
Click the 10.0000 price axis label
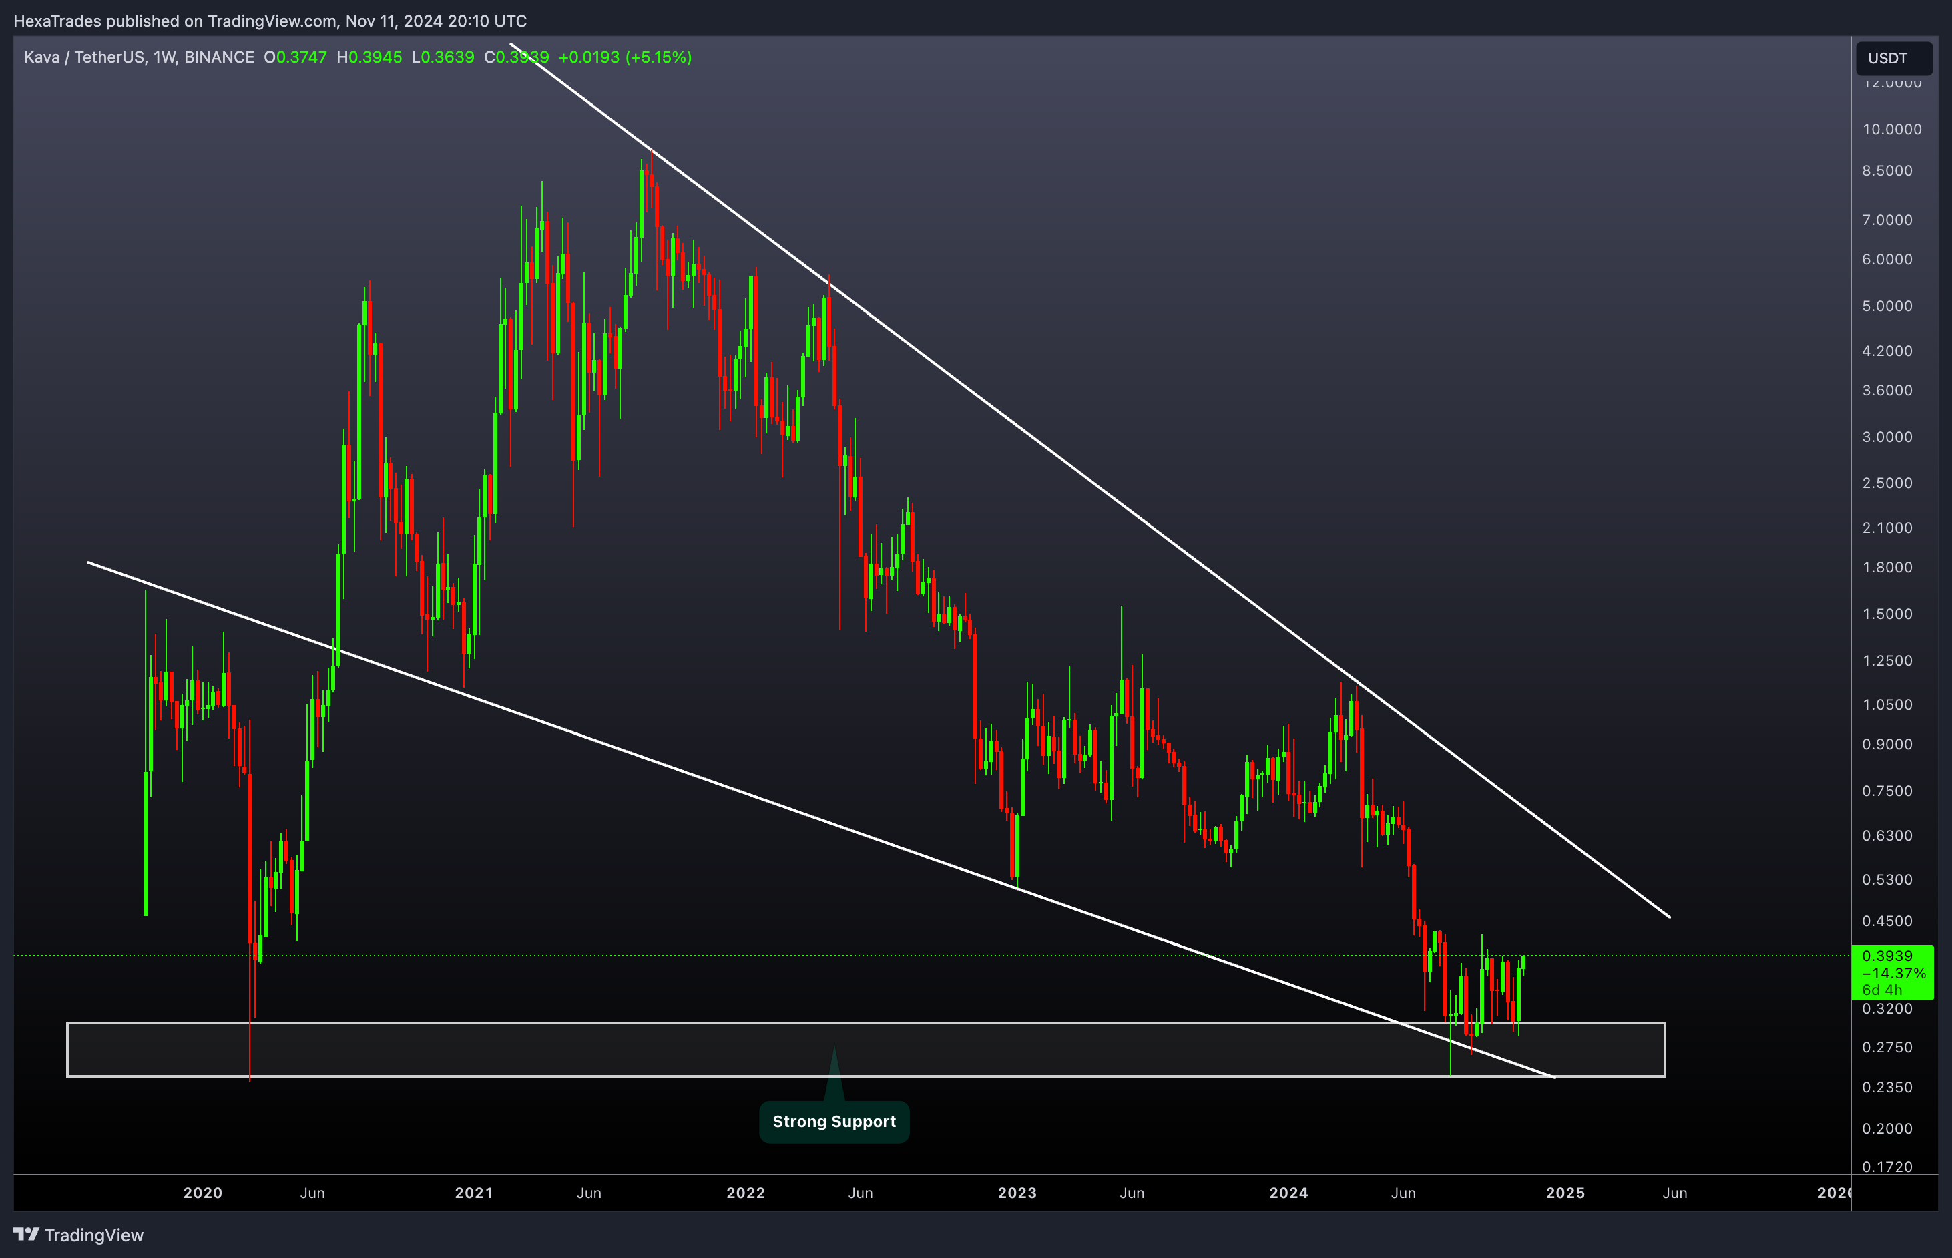[x=1891, y=129]
